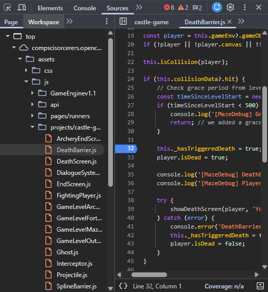Open FightingPlayer.js file
Image resolution: width=268 pixels, height=292 pixels.
click(x=79, y=196)
